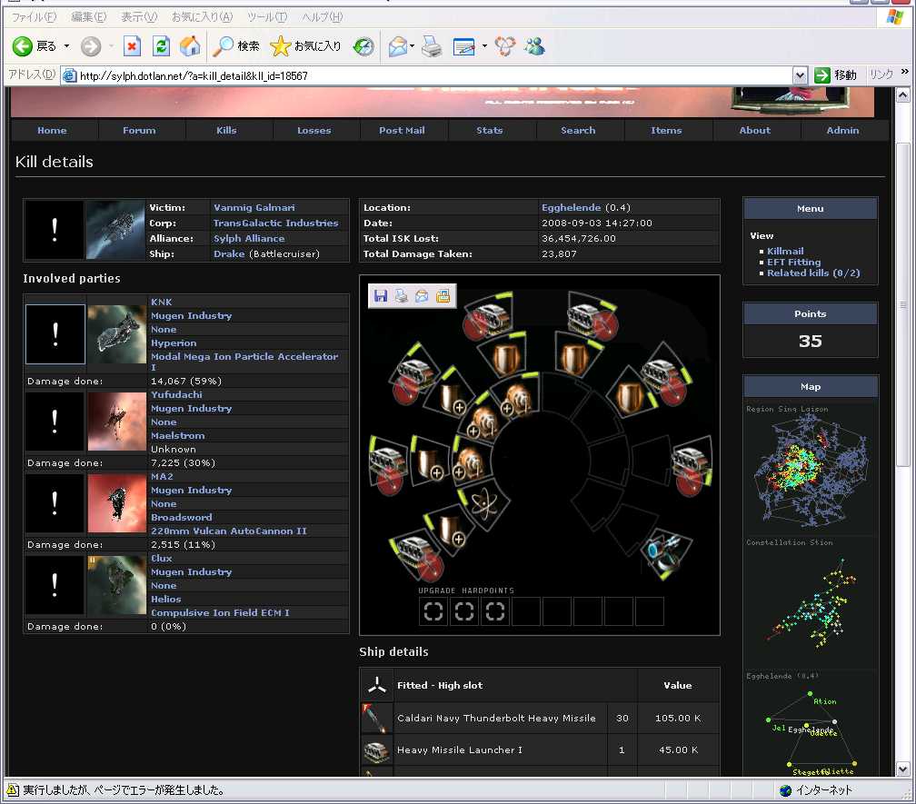The width and height of the screenshot is (916, 804).
Task: Click KNK's Hyperion ship thumbnail
Action: coord(117,334)
